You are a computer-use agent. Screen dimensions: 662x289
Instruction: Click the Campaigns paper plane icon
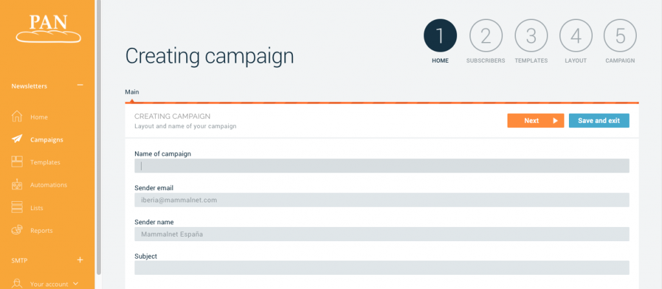[x=17, y=139]
